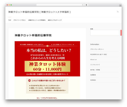Open プライバシーポリシー link in sidebar
Image resolution: width=127 pixels, height=107 pixels.
tap(97, 49)
